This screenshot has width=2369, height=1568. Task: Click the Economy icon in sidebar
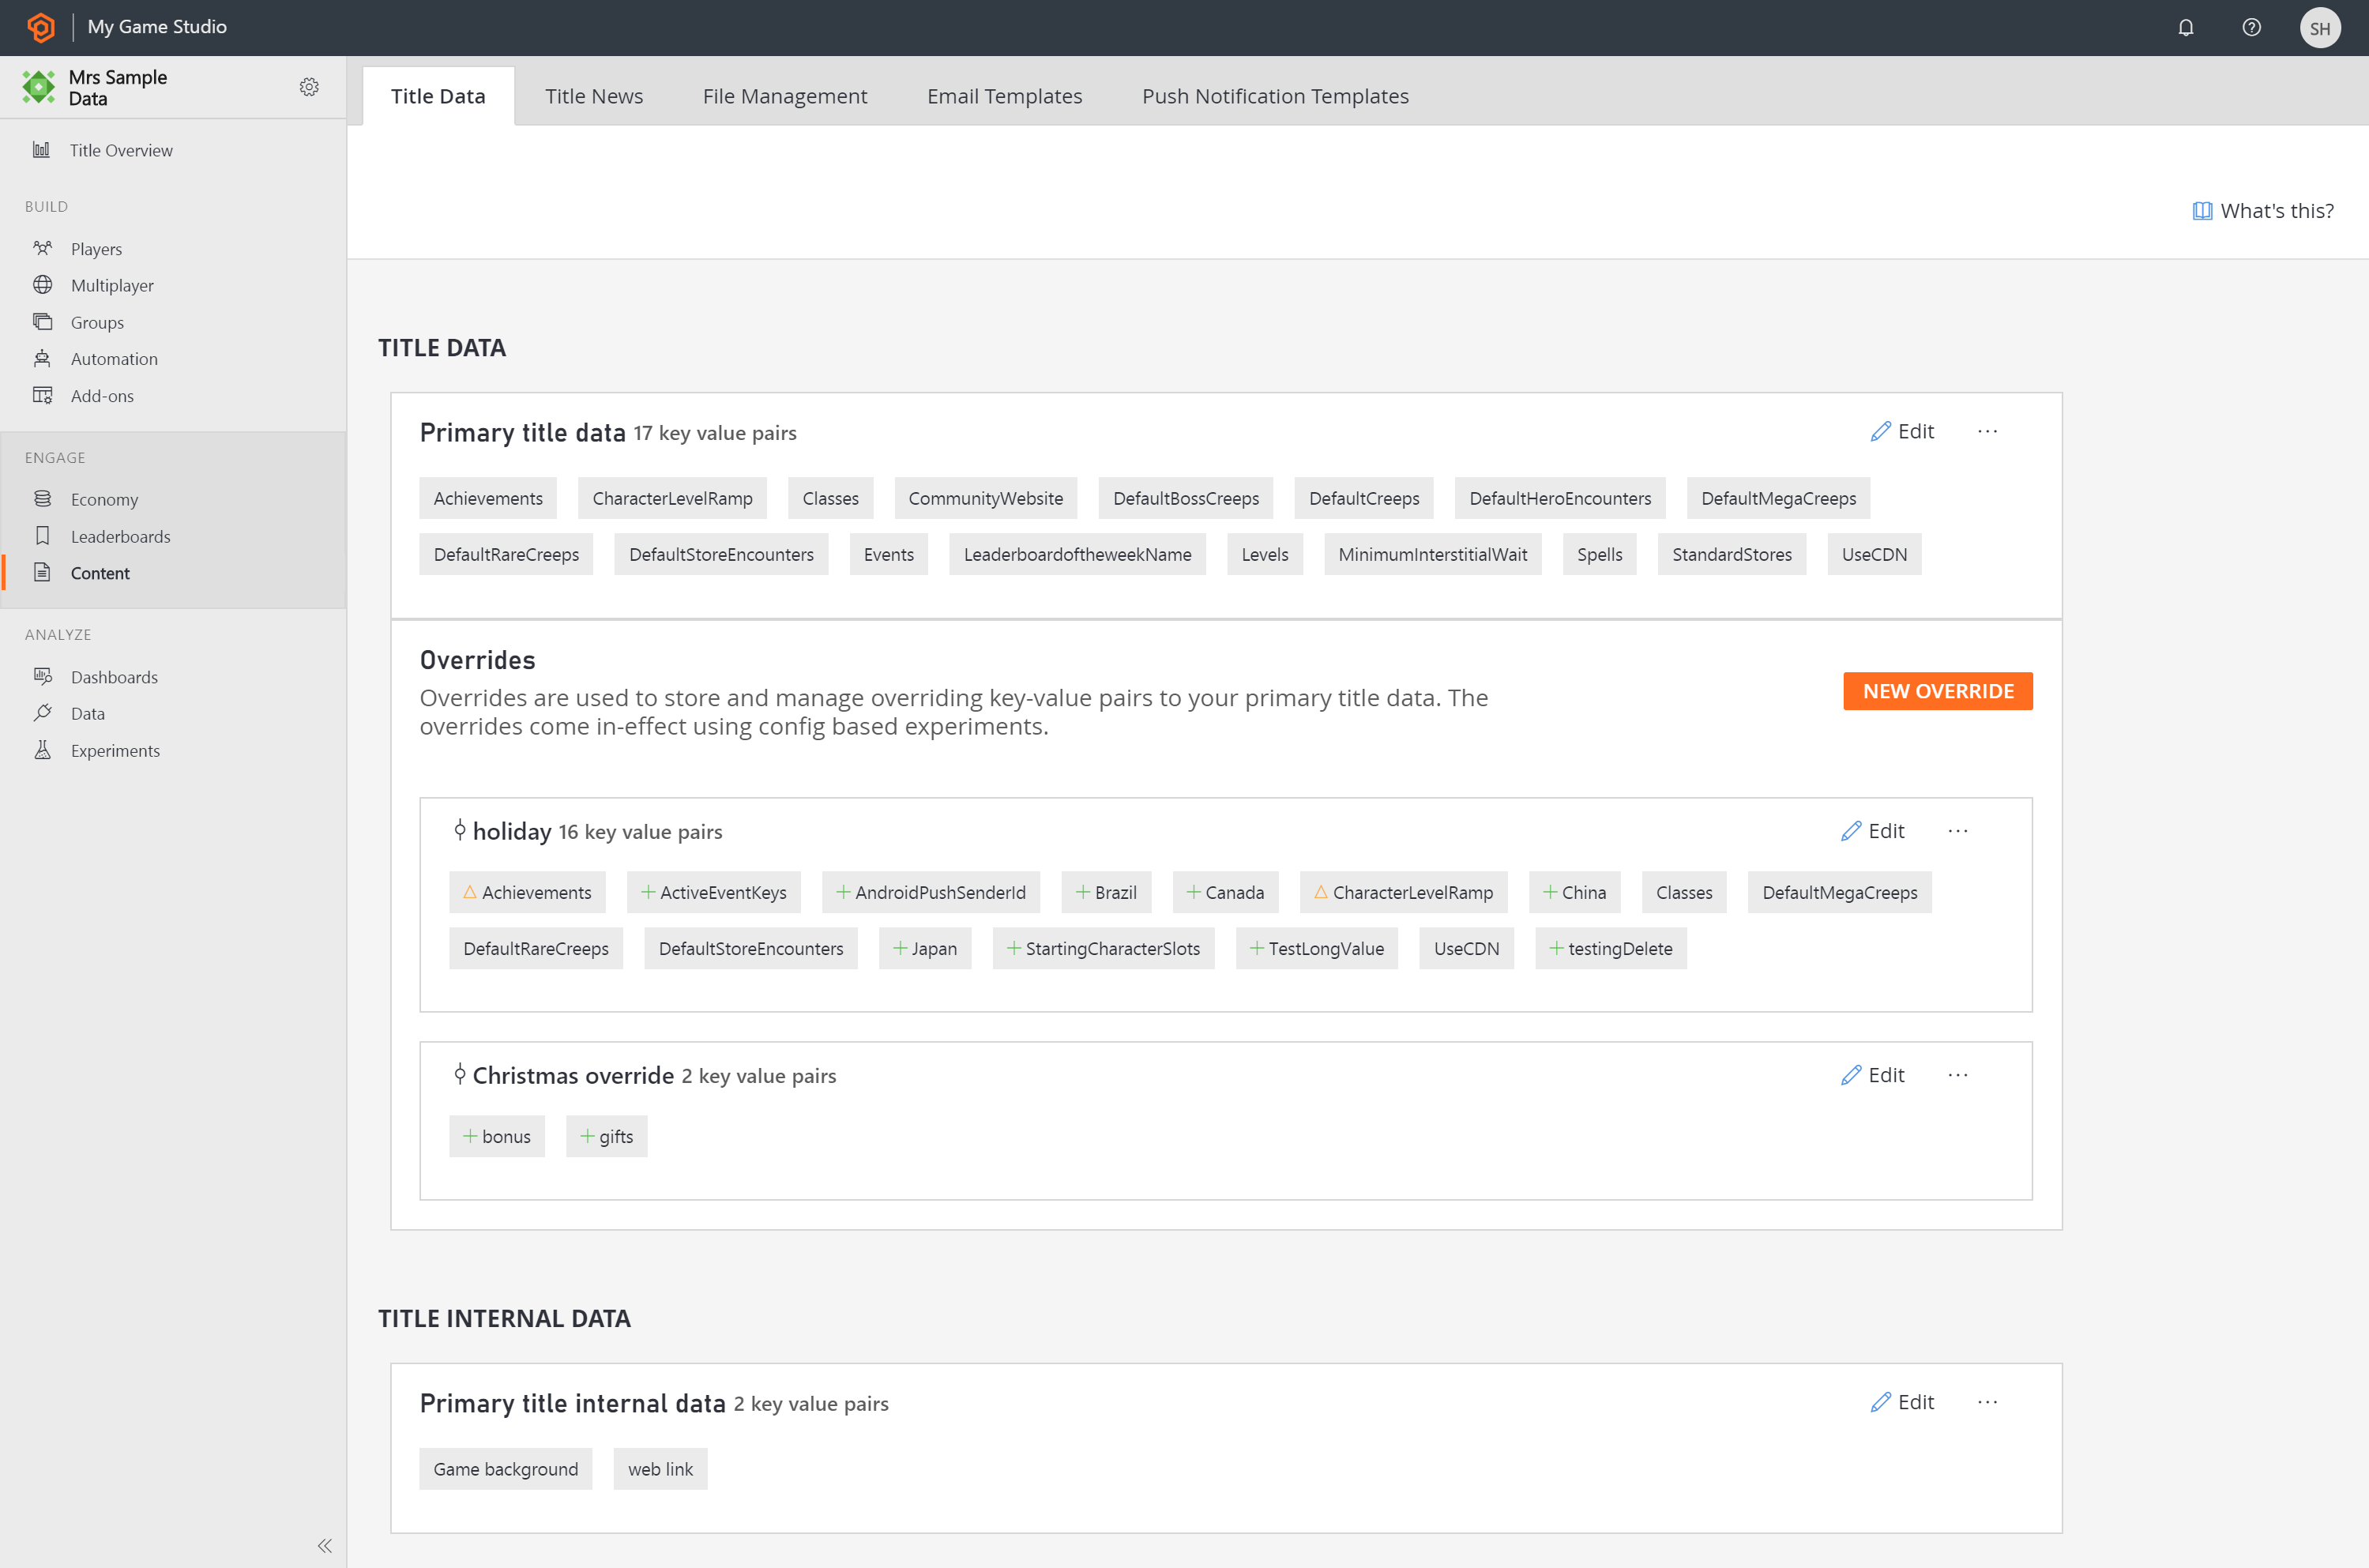pyautogui.click(x=43, y=497)
